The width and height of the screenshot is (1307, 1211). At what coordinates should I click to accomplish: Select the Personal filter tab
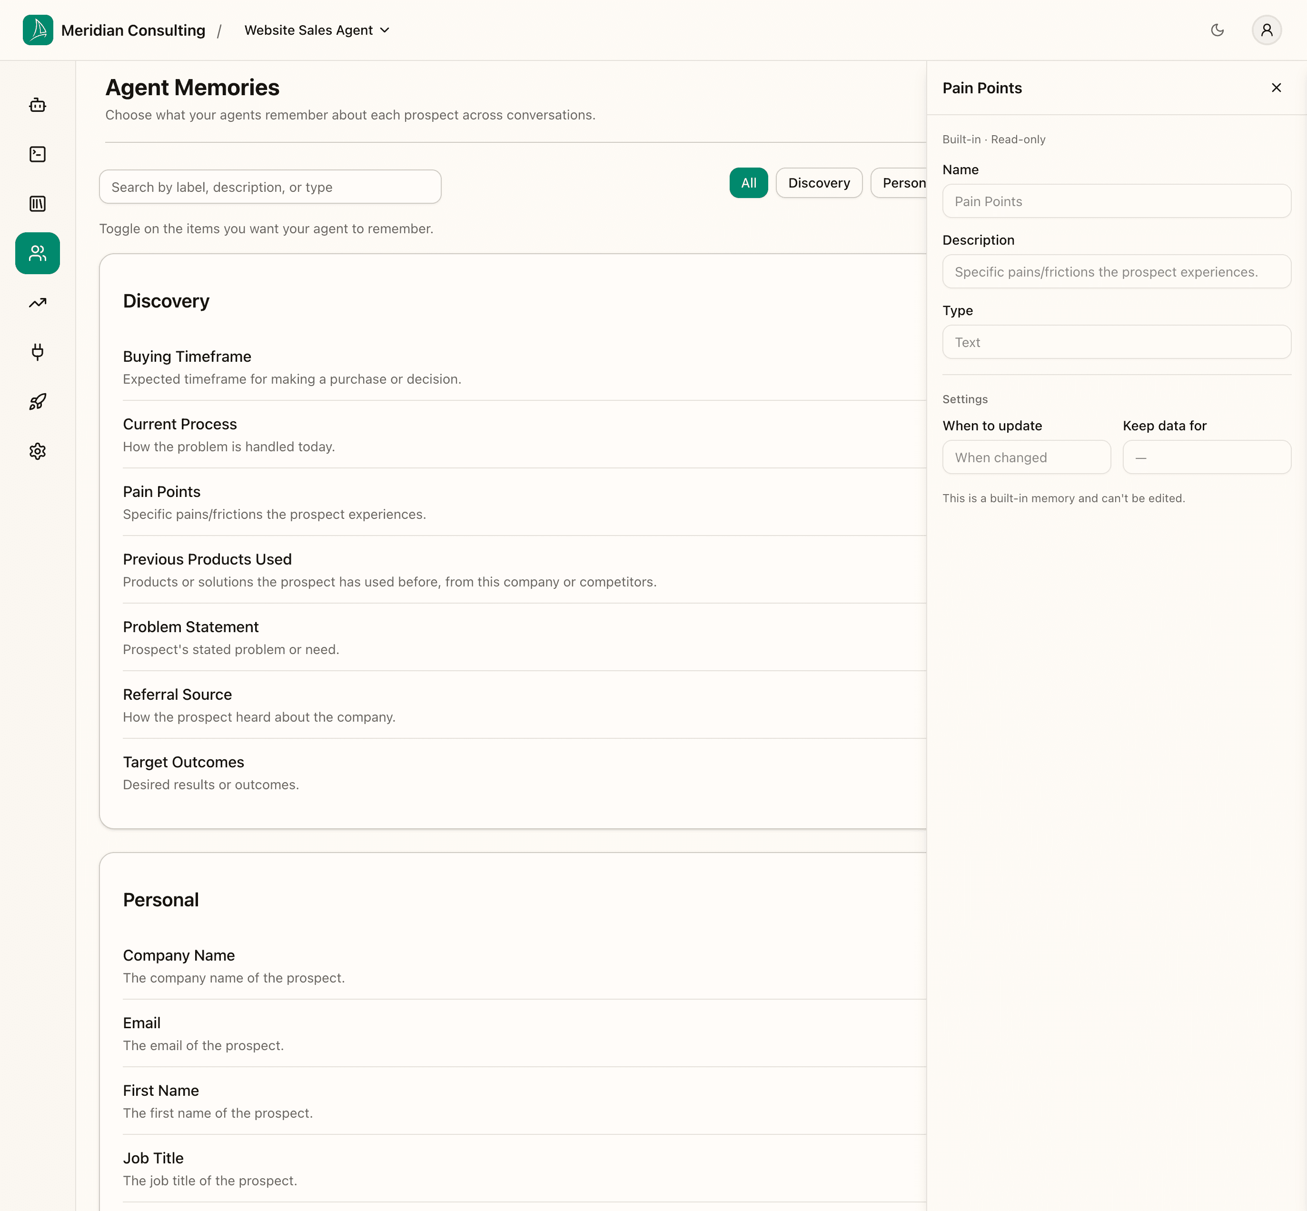point(899,183)
